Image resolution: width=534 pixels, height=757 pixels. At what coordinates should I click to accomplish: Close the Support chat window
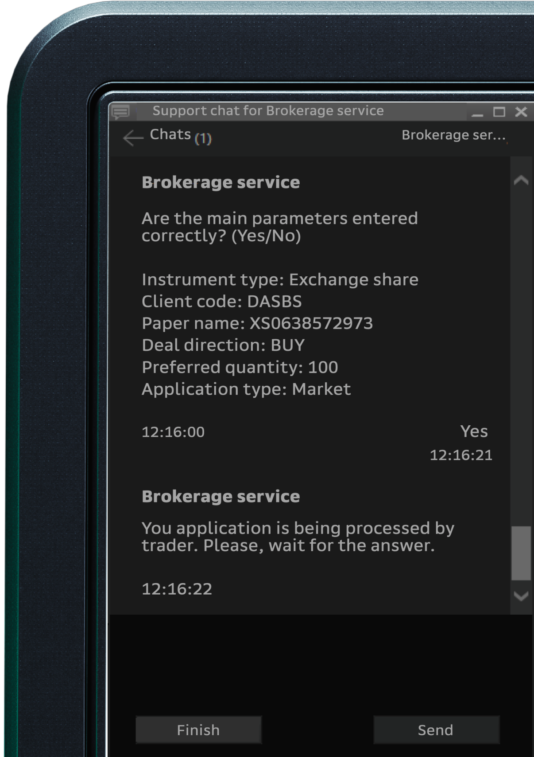point(521,112)
